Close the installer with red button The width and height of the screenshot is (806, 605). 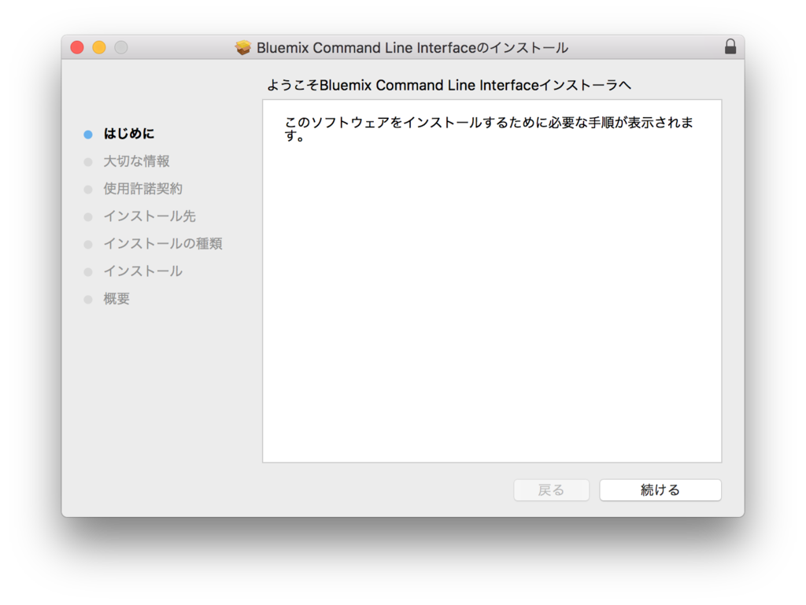pos(77,47)
